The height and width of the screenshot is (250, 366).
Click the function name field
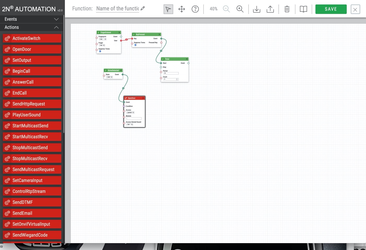pyautogui.click(x=118, y=9)
